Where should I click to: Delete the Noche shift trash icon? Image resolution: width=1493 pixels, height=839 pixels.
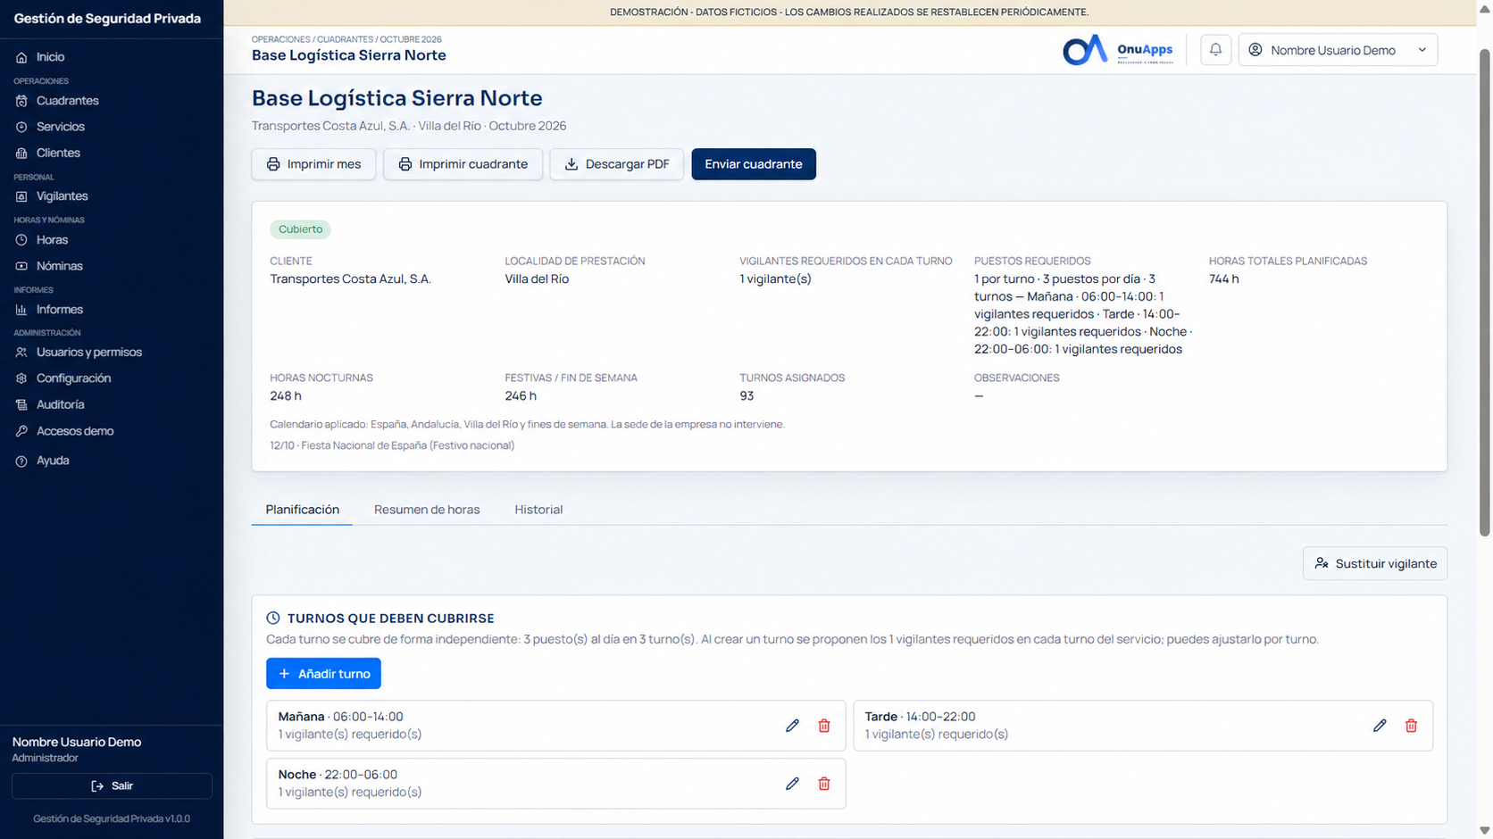(824, 784)
